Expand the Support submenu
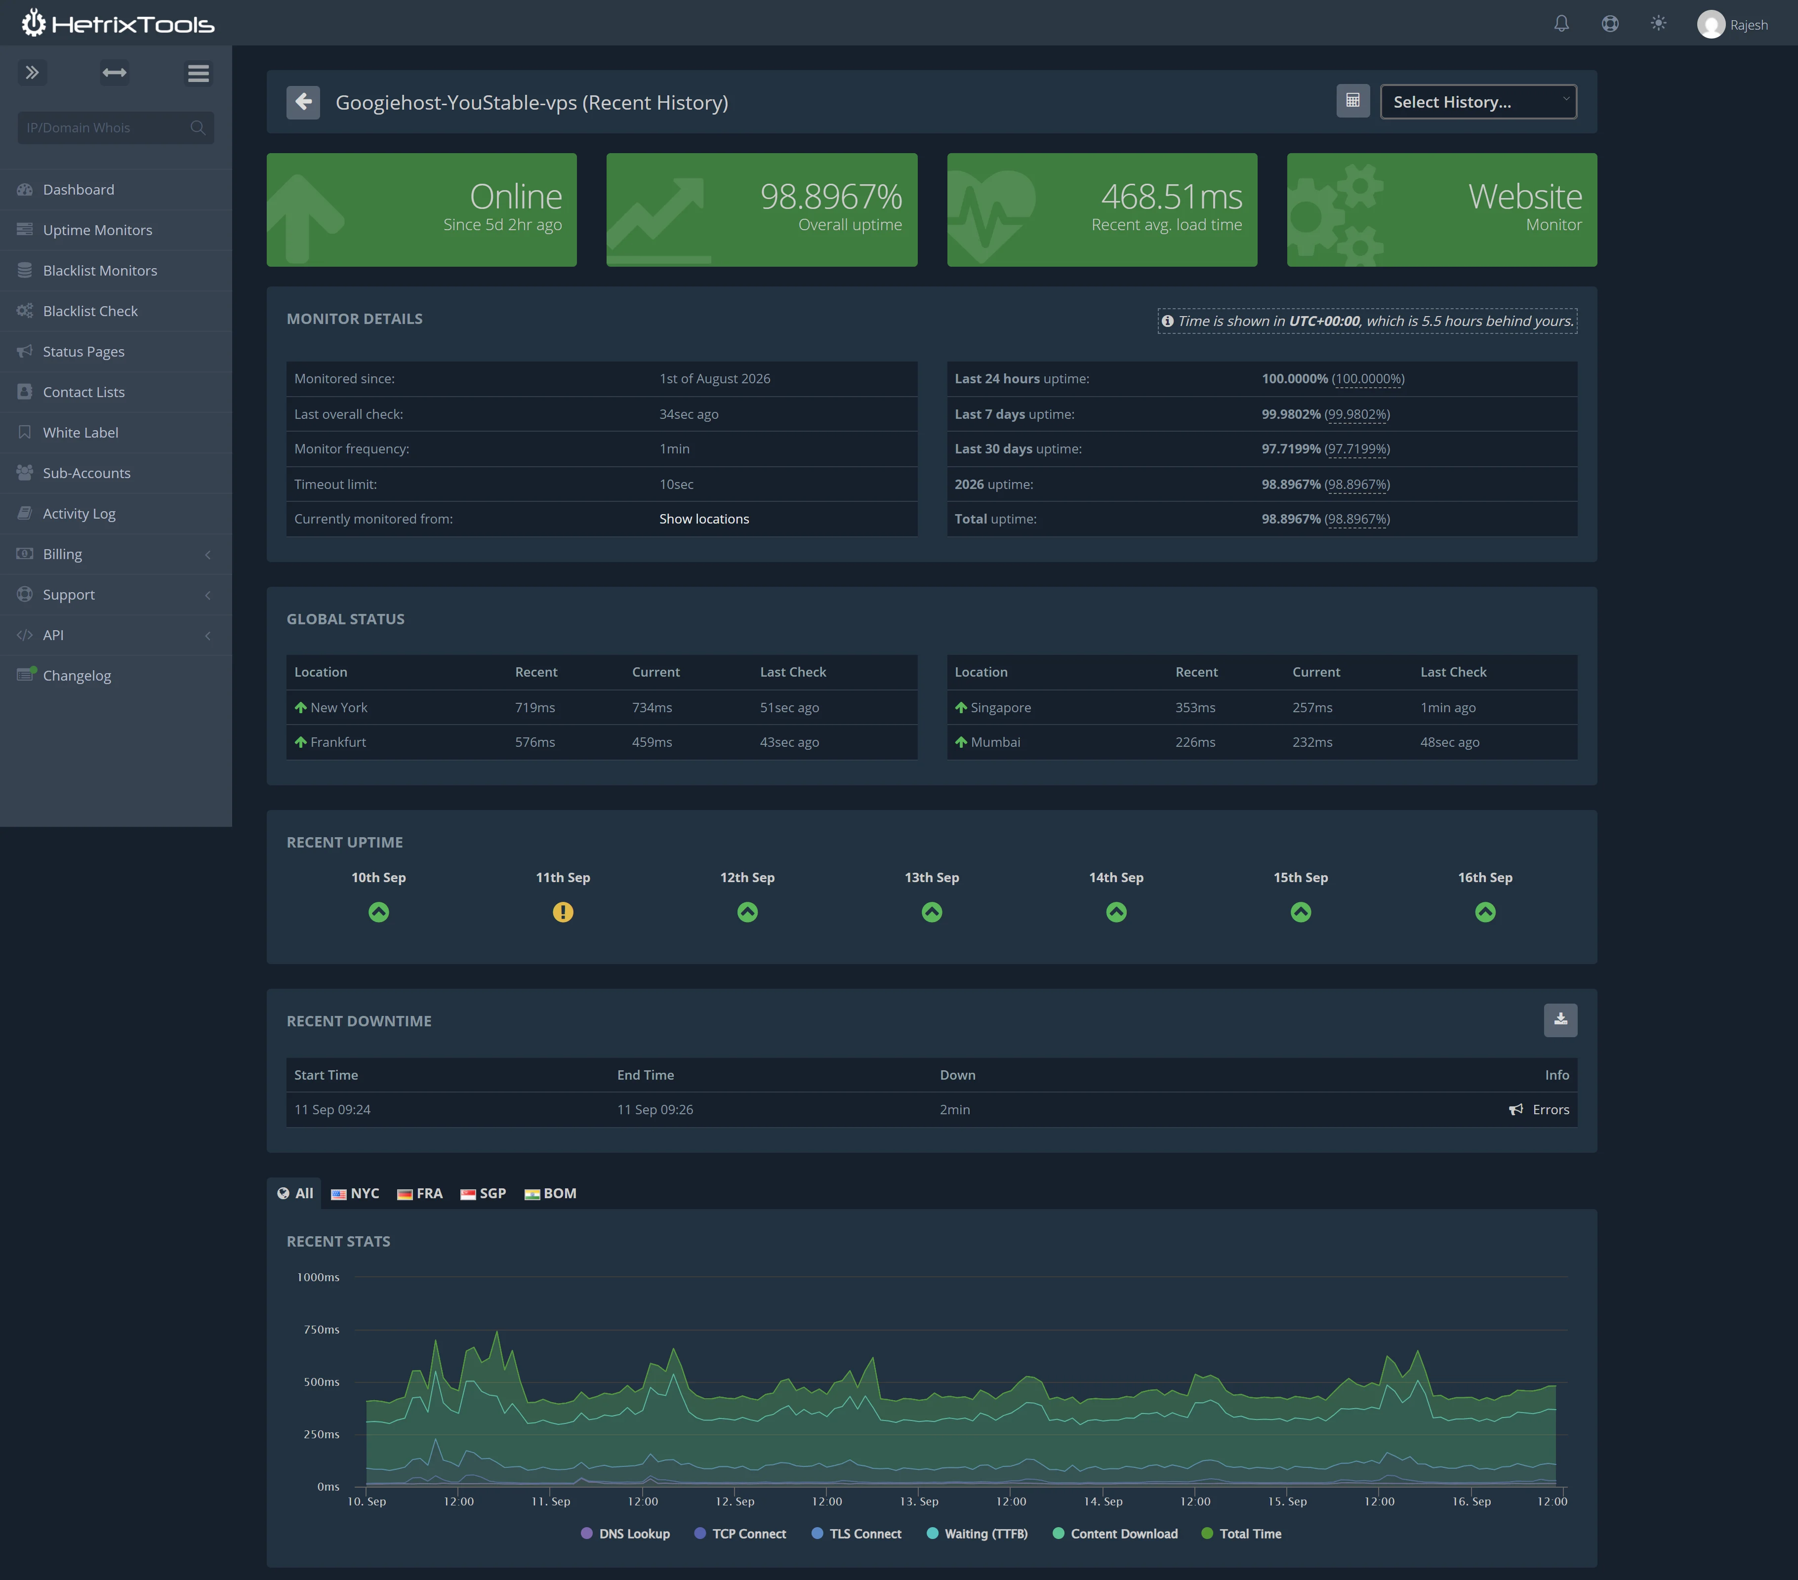The width and height of the screenshot is (1798, 1580). pos(116,594)
